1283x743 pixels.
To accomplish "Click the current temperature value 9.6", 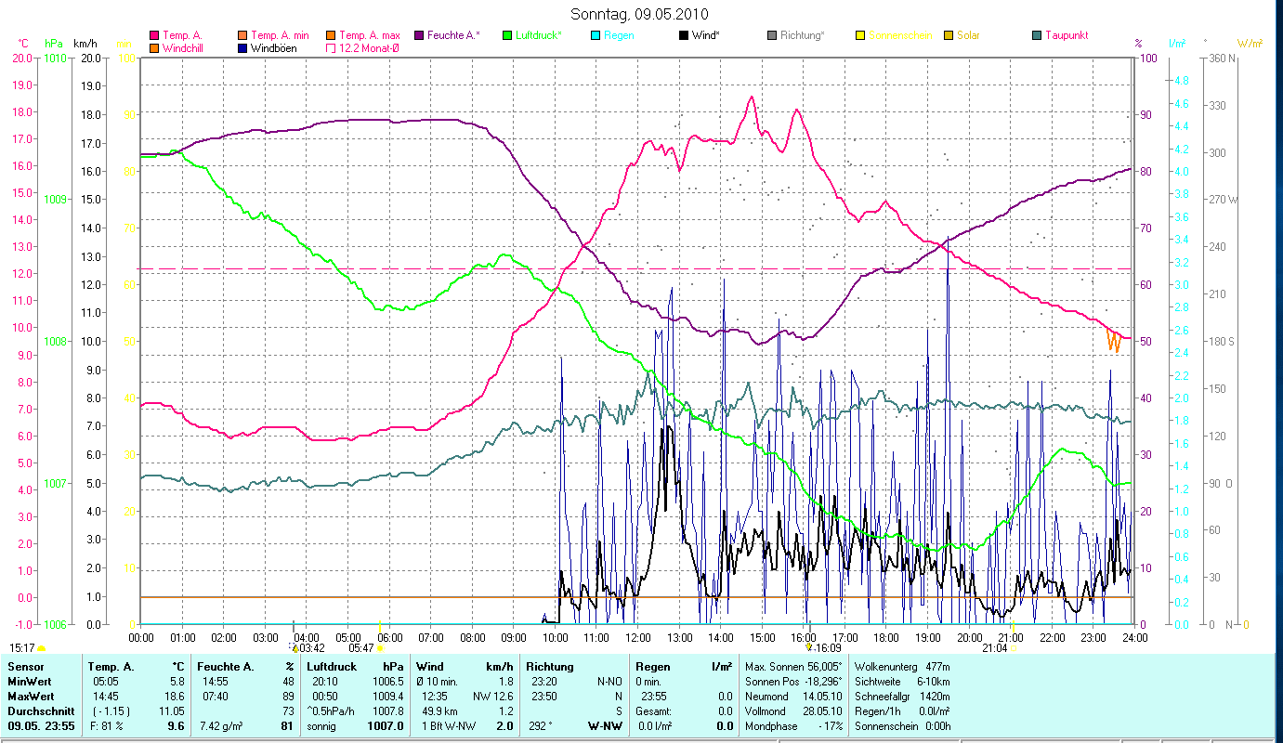I will click(x=176, y=726).
